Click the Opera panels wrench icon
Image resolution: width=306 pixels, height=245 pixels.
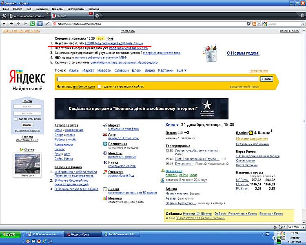coord(4,16)
